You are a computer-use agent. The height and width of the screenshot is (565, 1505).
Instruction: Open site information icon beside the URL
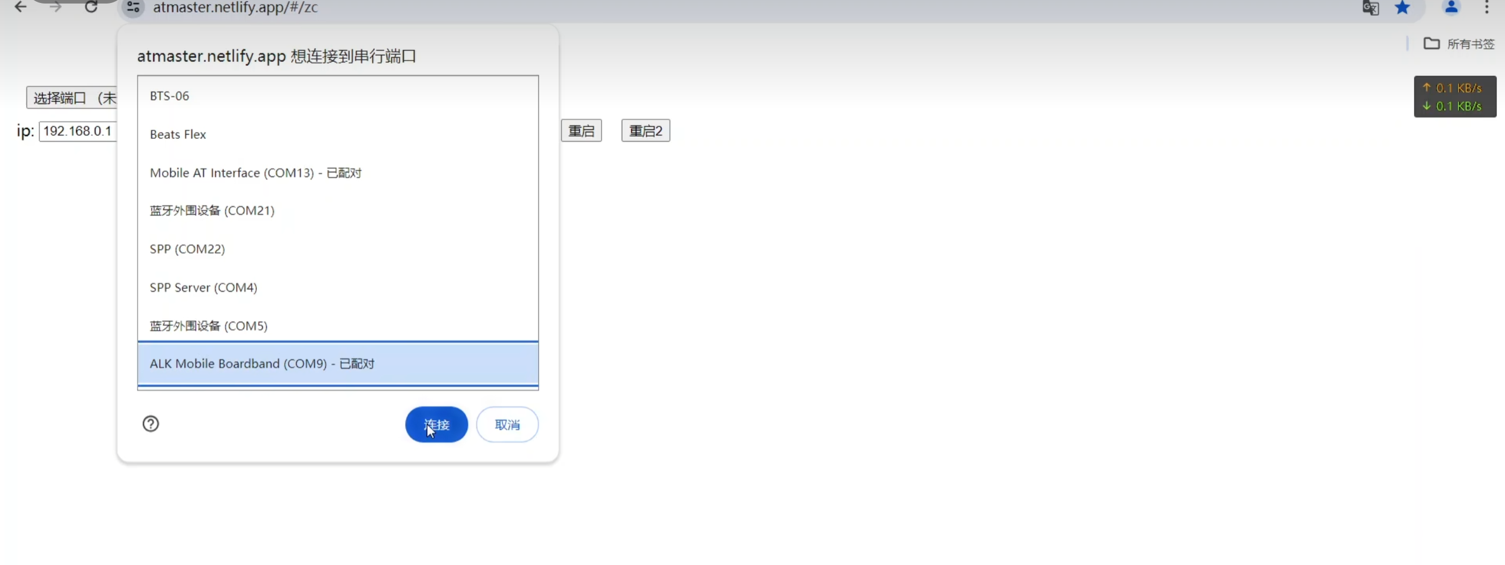pyautogui.click(x=133, y=8)
